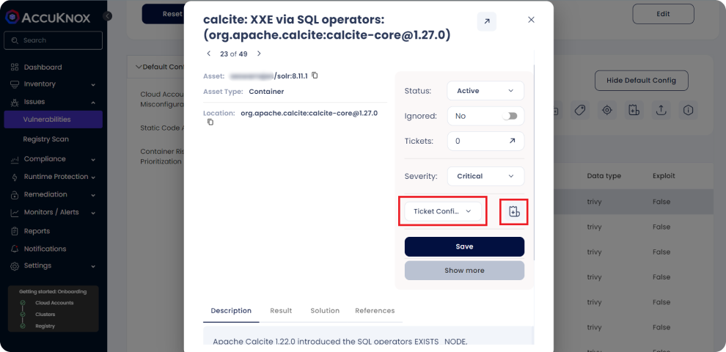Go to next finding with right arrow
726x352 pixels.
pos(259,54)
